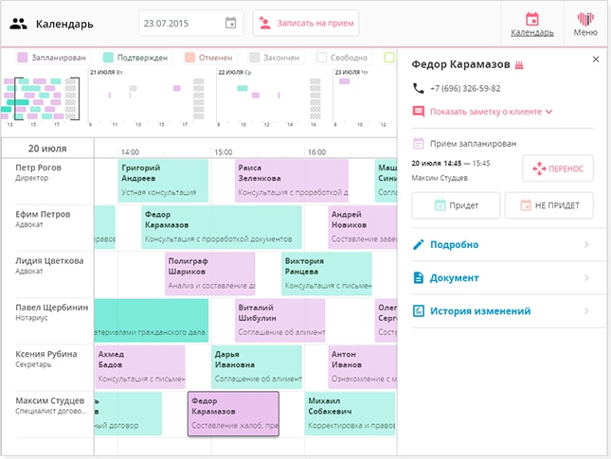Click the История изменений icon
The height and width of the screenshot is (459, 611).
(419, 310)
